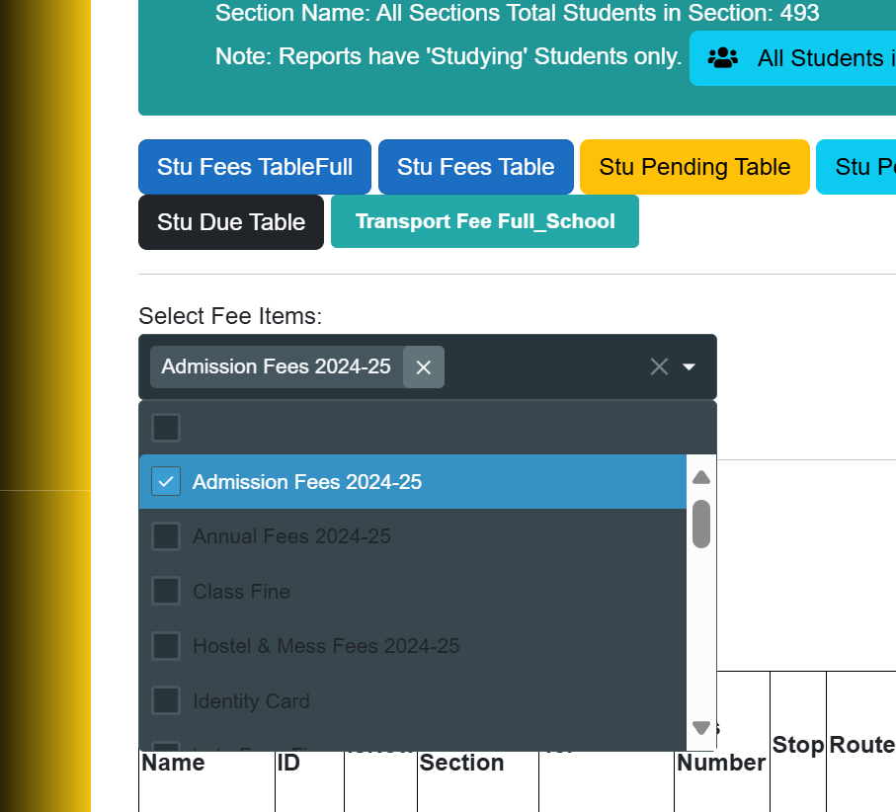896x812 pixels.
Task: Click inside the Select Fee Items field
Action: click(x=543, y=367)
